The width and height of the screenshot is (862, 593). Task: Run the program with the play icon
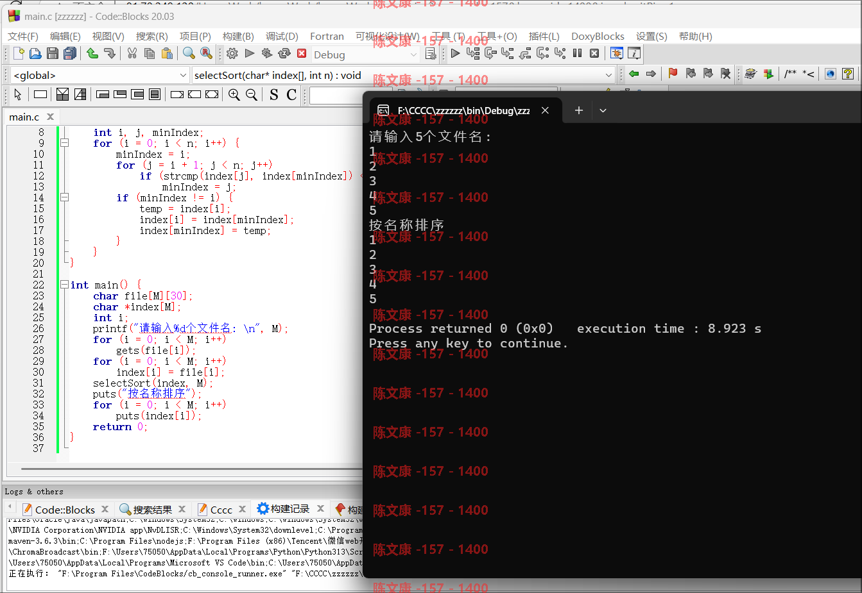[x=250, y=53]
